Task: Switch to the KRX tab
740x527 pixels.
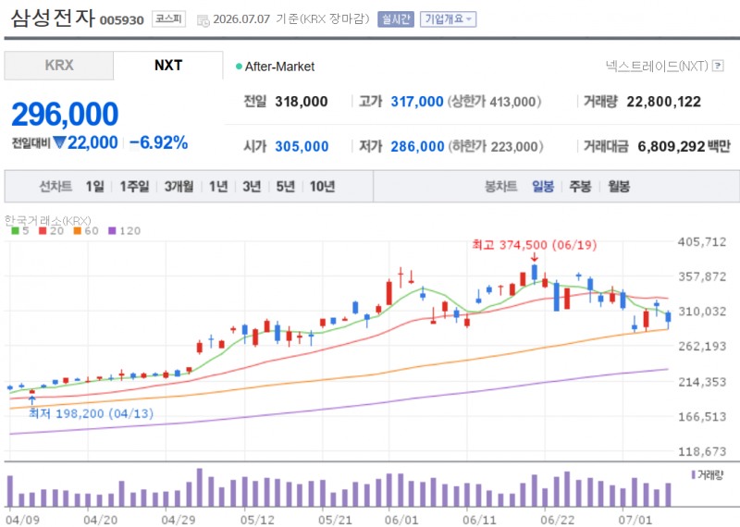Action: [59, 65]
